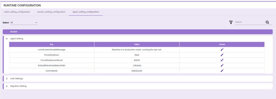Select the CommMode key cell
The image size is (276, 99).
51,71
